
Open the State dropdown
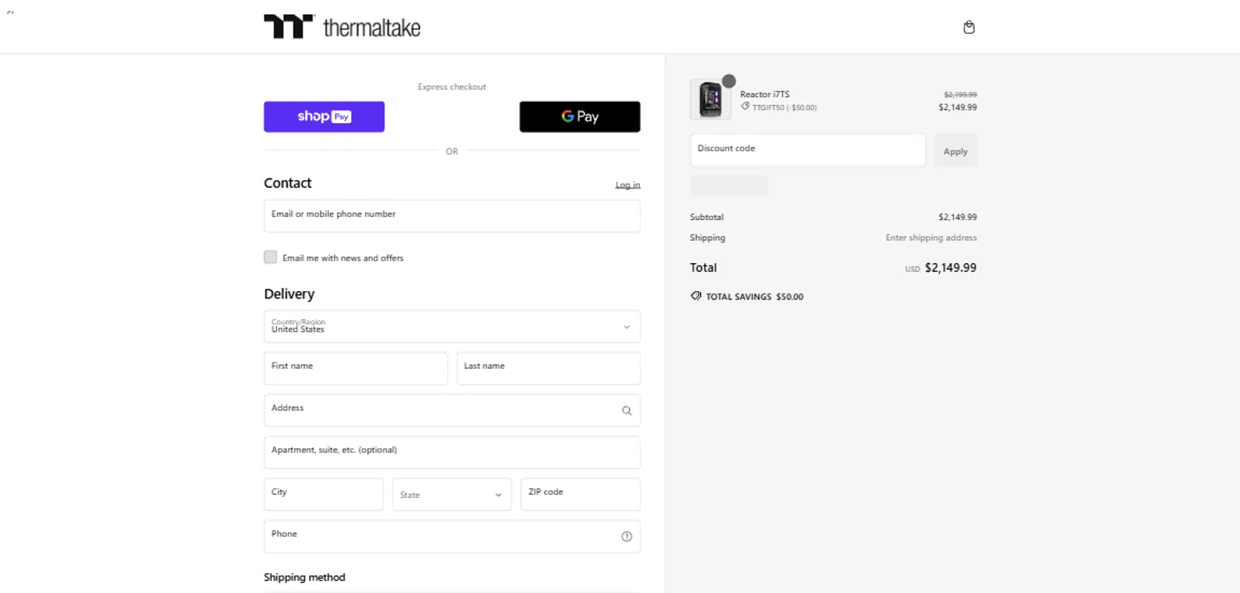pyautogui.click(x=452, y=495)
